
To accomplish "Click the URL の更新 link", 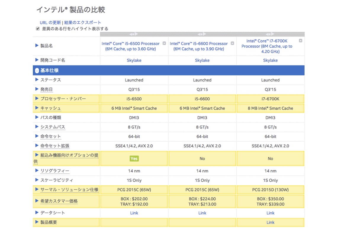I will click(x=50, y=22).
